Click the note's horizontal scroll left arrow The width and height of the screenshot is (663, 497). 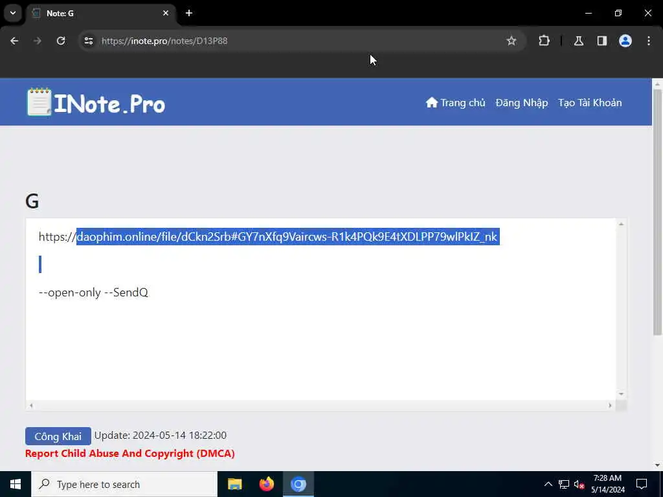click(31, 406)
